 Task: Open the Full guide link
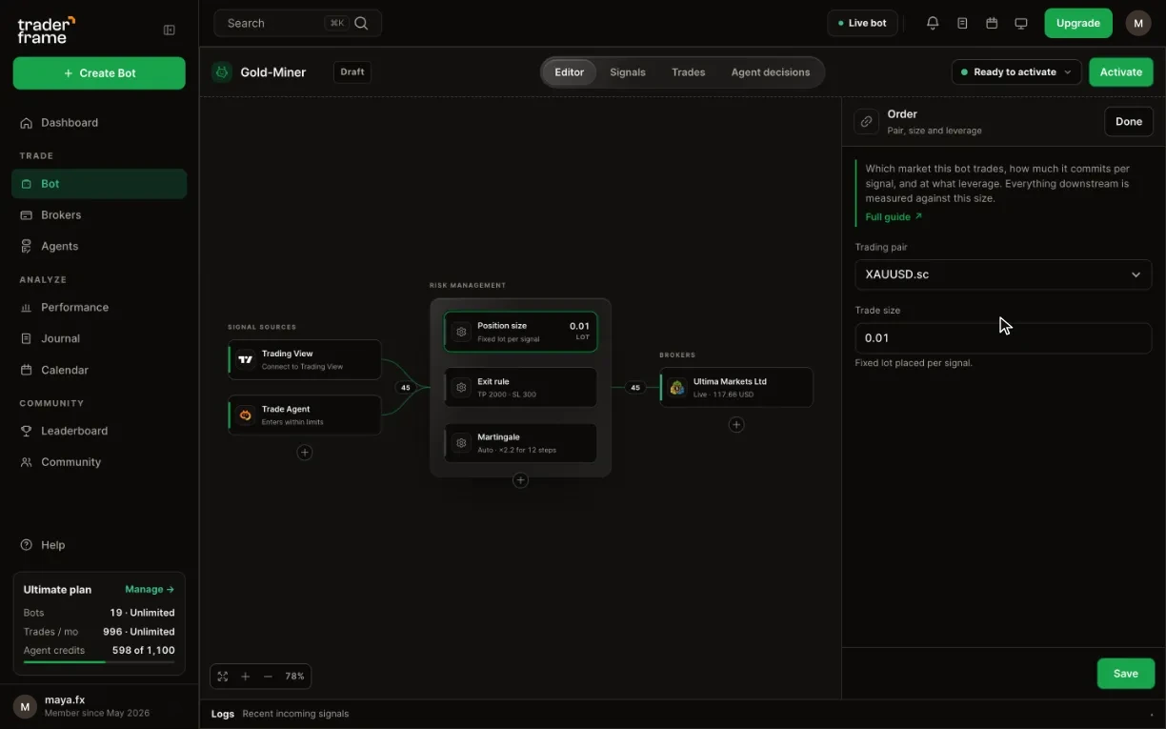coord(894,217)
